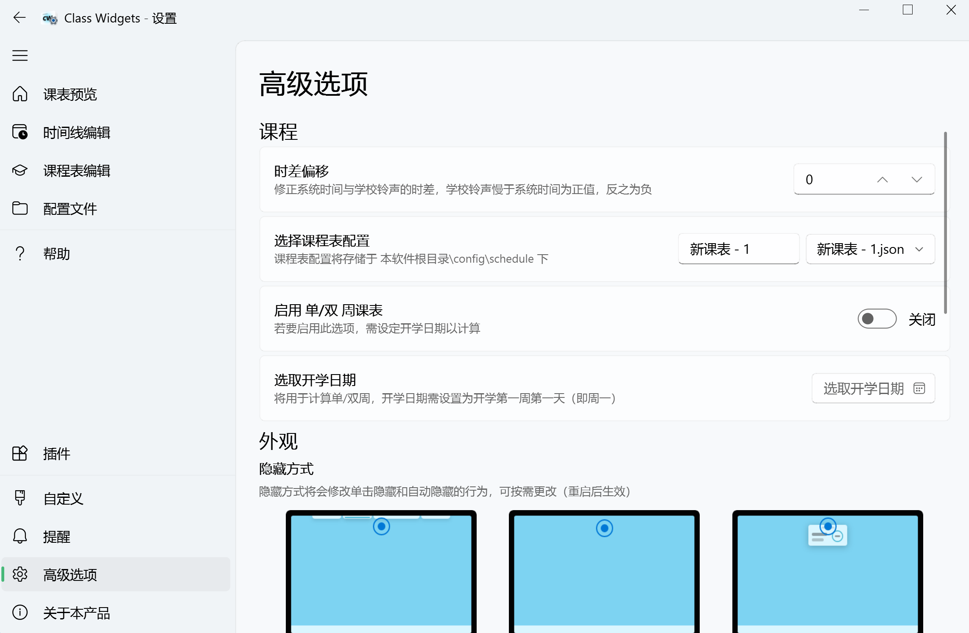The height and width of the screenshot is (633, 969).
Task: Click the calendar icon in 选取开学日期 button
Action: [919, 388]
